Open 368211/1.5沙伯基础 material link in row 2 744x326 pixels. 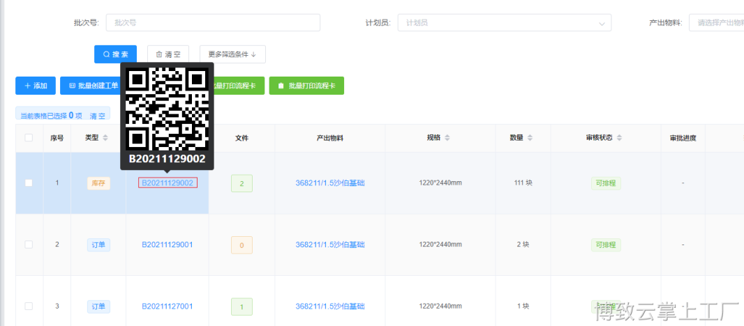click(330, 244)
